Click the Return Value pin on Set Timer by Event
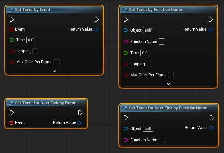This screenshot has width=224, height=153. coord(96,29)
